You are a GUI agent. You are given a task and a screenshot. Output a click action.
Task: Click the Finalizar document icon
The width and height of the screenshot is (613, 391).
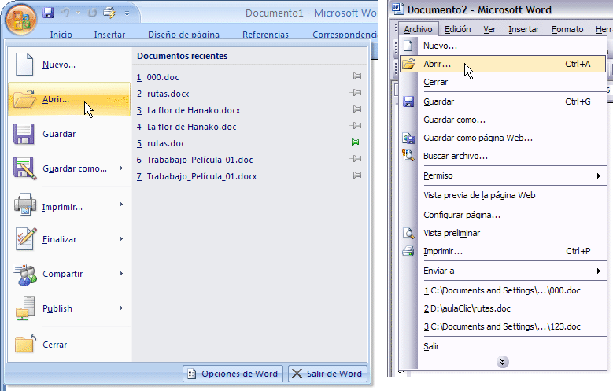click(24, 239)
